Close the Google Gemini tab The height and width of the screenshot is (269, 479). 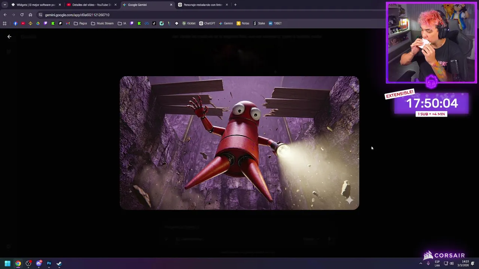click(x=171, y=5)
